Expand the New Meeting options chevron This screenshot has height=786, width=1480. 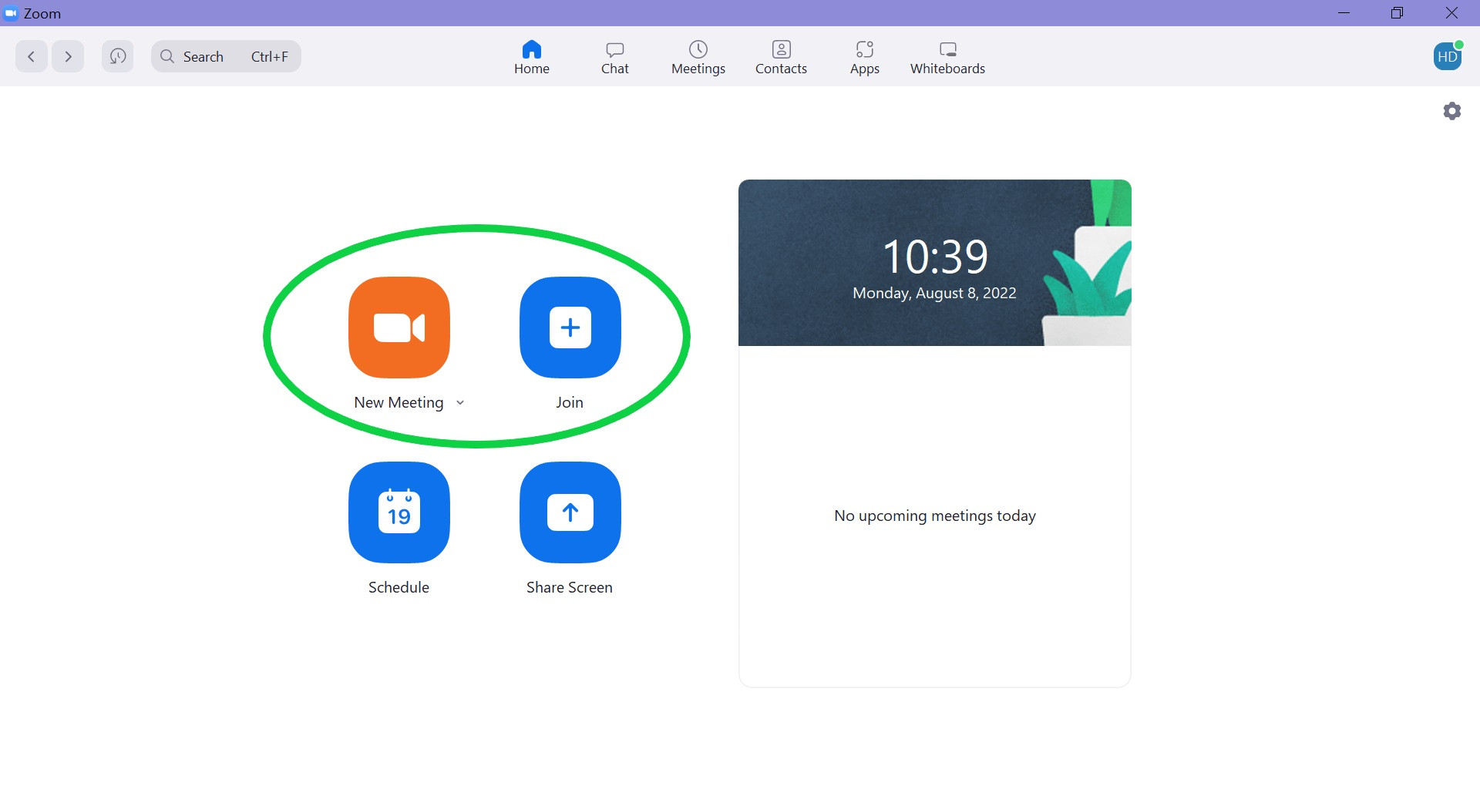[460, 402]
